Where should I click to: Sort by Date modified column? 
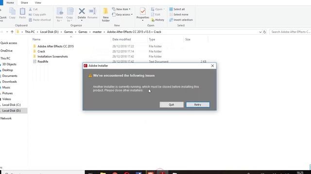pyautogui.click(x=121, y=40)
